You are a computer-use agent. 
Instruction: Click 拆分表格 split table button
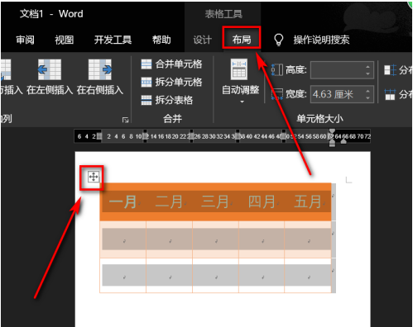click(166, 100)
